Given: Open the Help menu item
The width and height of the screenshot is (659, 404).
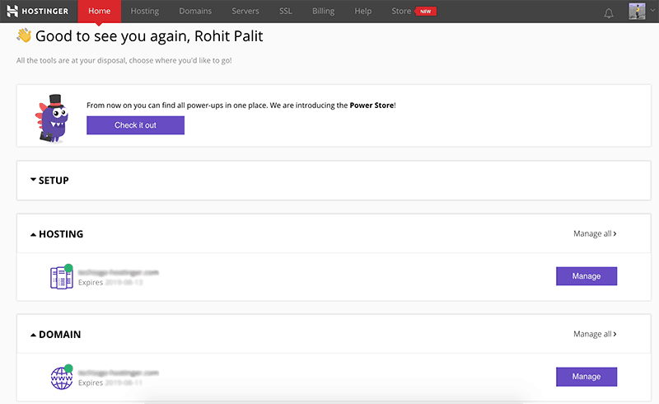Looking at the screenshot, I should pyautogui.click(x=362, y=12).
